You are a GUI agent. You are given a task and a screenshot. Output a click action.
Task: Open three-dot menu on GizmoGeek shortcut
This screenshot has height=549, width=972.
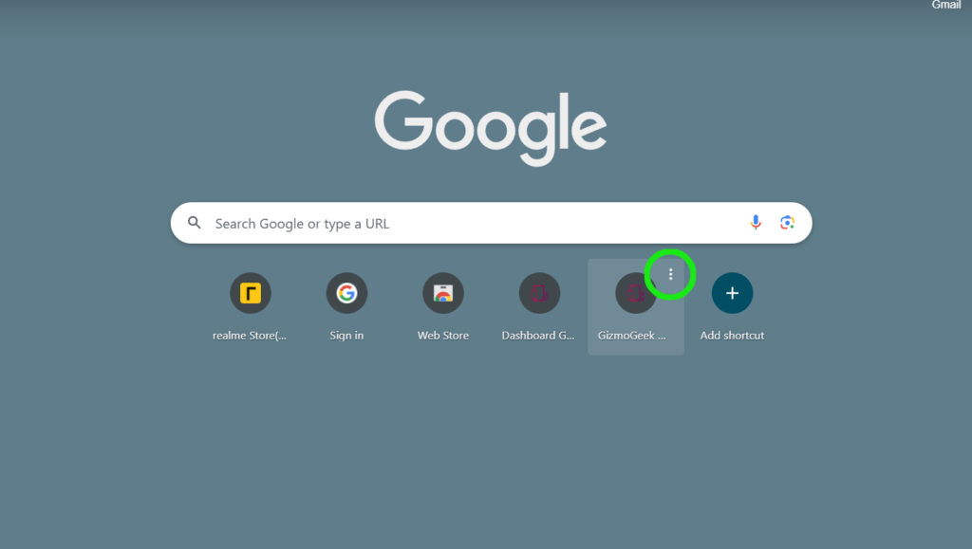(670, 274)
